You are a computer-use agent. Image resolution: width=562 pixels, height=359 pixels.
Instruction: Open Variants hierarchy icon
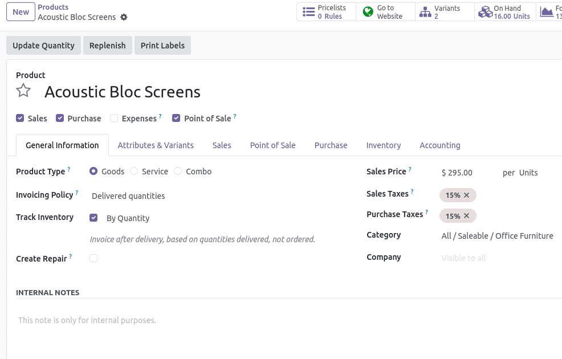point(425,12)
